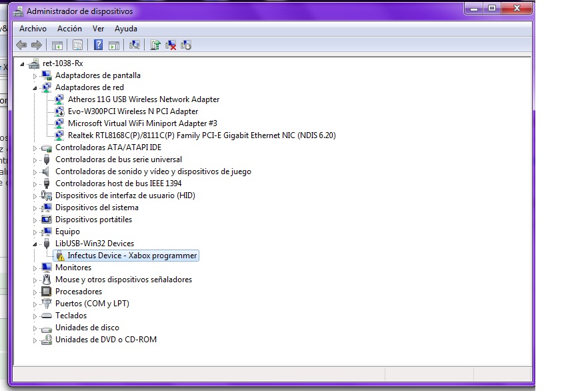Viewport: 576px width, 391px height.
Task: Expand the Equipo node
Action: pos(35,232)
